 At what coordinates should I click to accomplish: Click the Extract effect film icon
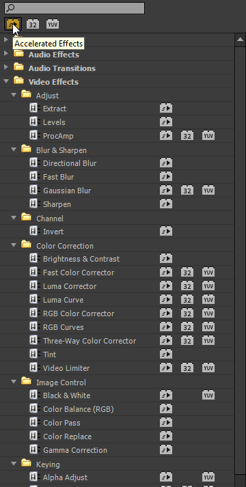pyautogui.click(x=34, y=108)
